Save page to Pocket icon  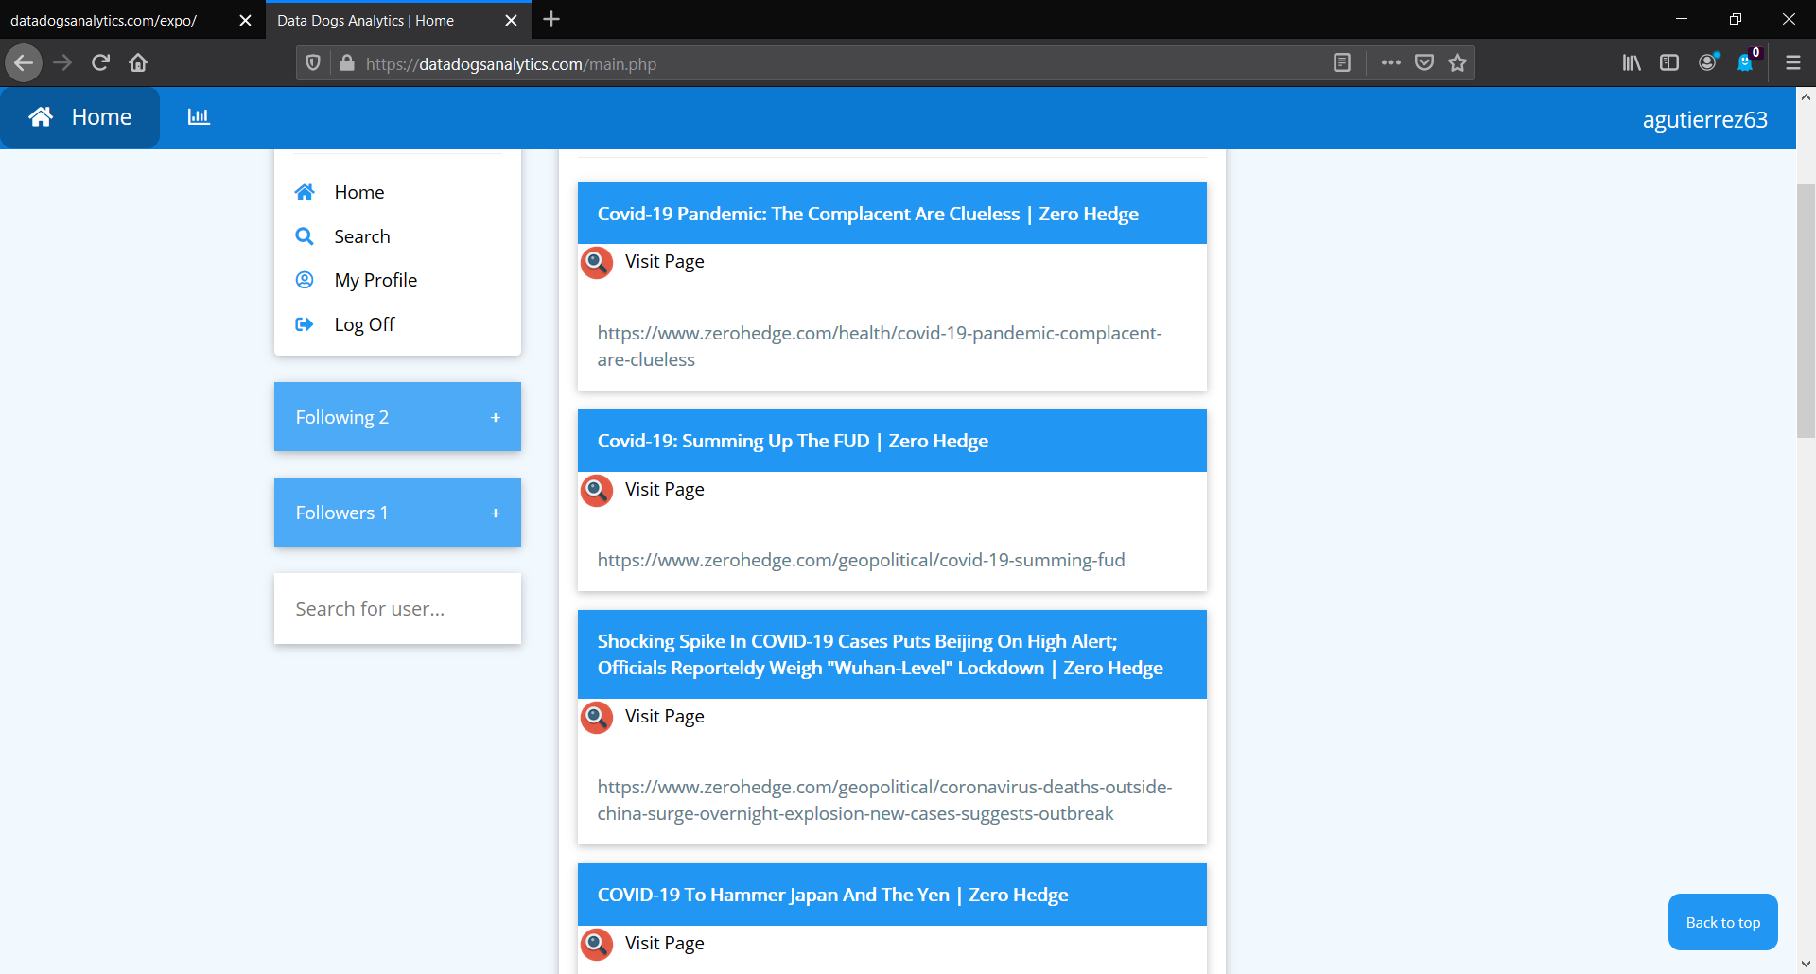coord(1424,63)
